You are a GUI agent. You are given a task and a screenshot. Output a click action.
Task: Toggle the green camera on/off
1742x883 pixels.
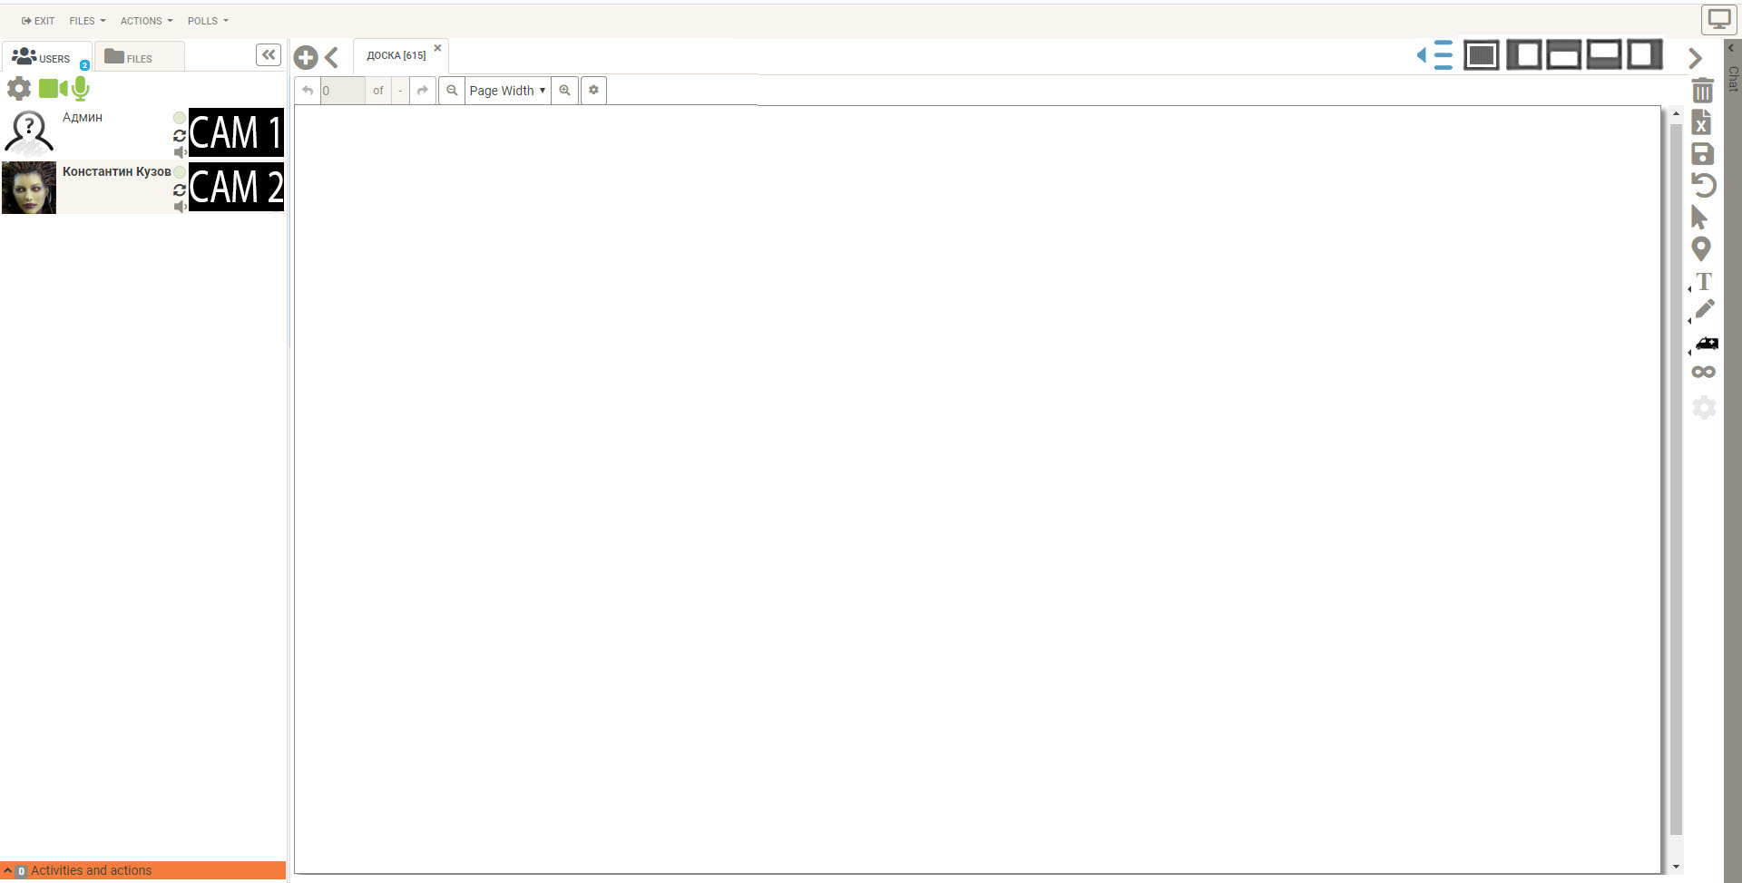[52, 88]
